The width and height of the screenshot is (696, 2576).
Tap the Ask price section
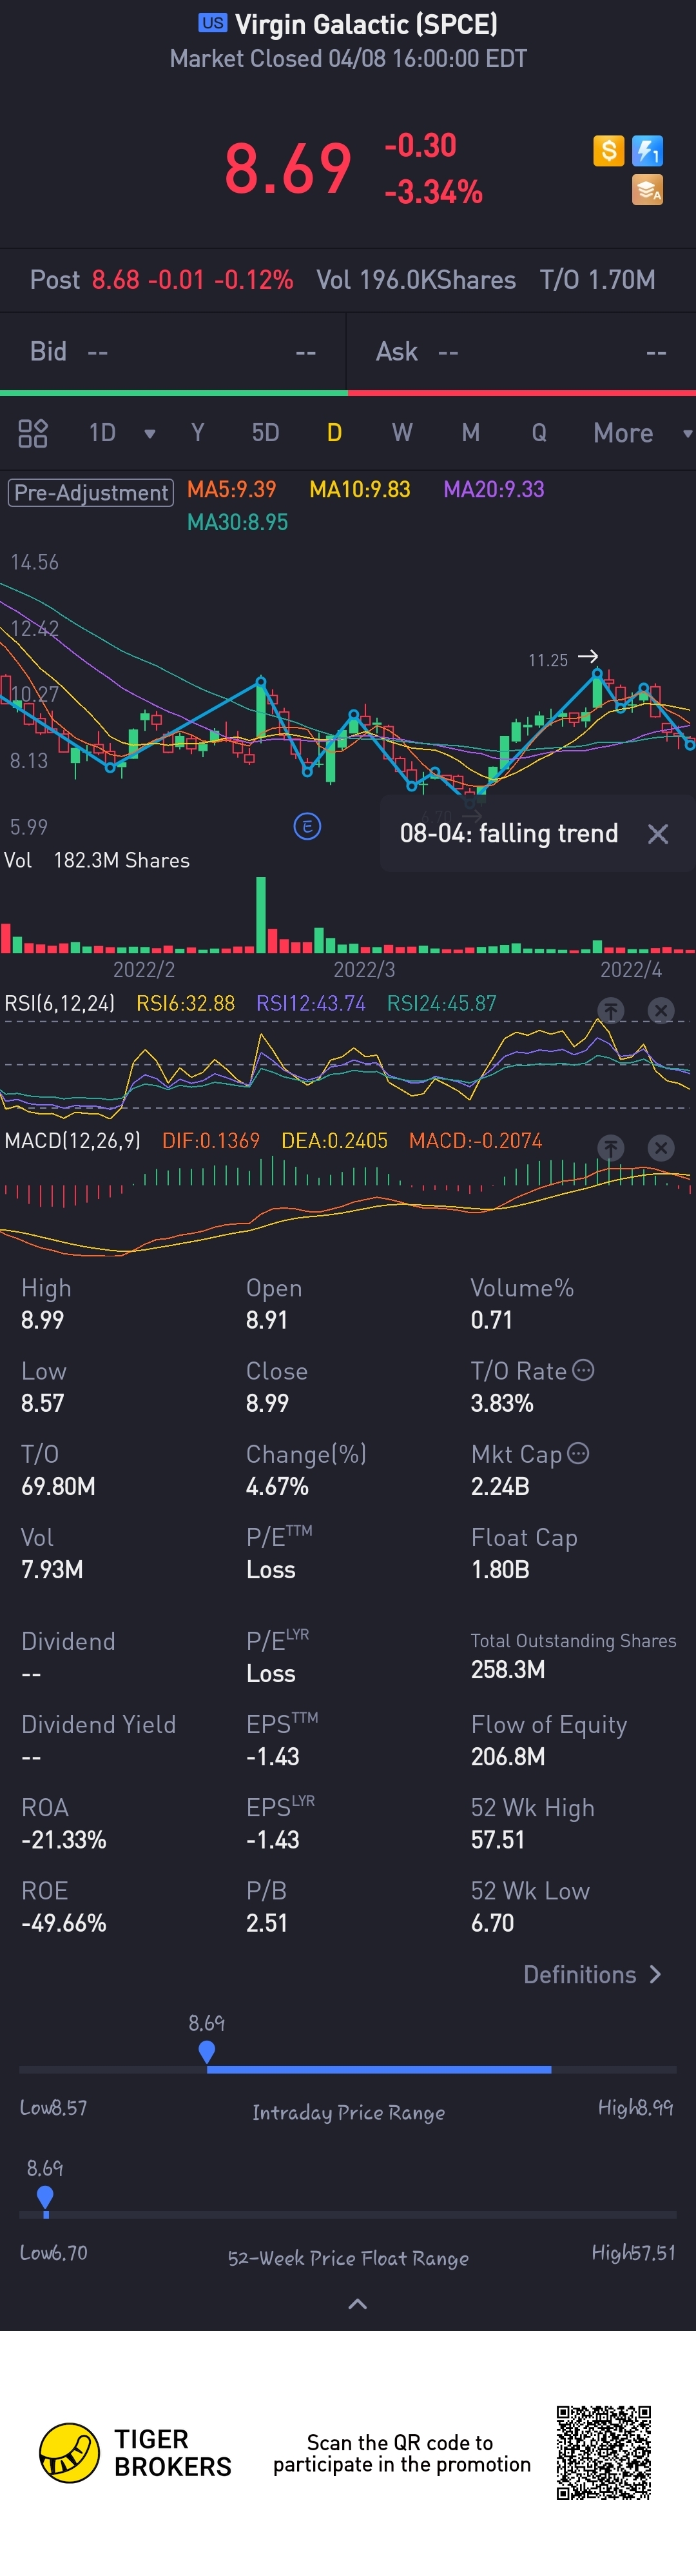521,352
